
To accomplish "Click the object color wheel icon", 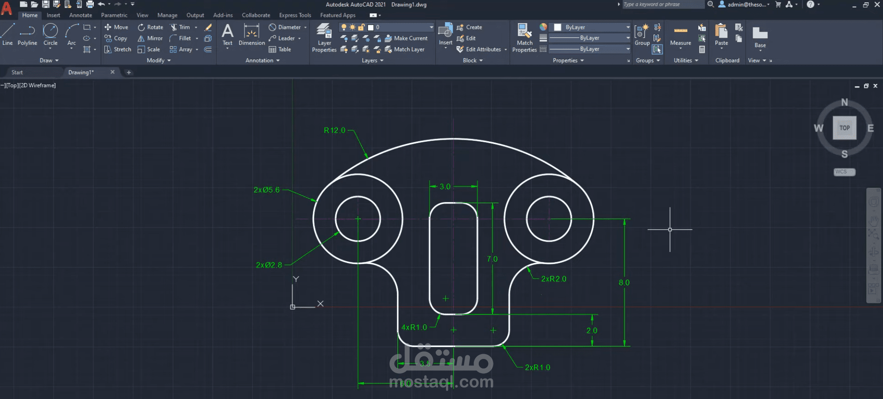I will [543, 27].
